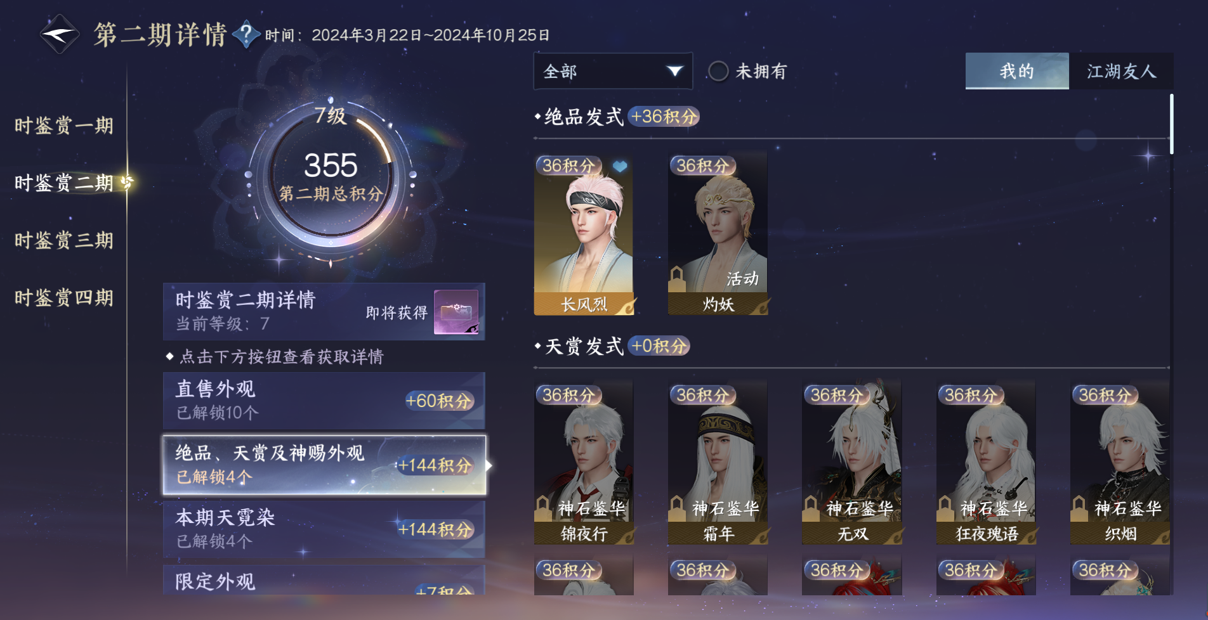Switch to the 江湖友人 tab
The width and height of the screenshot is (1208, 620).
point(1121,71)
